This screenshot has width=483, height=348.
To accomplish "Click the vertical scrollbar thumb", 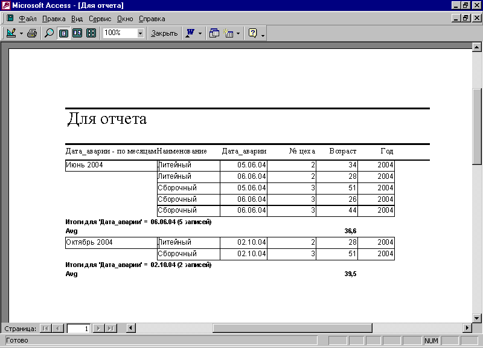I will pos(476,127).
